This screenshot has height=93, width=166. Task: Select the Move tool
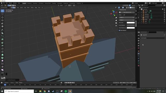coord(2,17)
